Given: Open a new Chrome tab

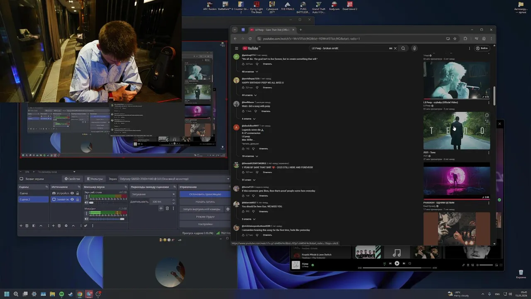Looking at the screenshot, I should pos(301,29).
